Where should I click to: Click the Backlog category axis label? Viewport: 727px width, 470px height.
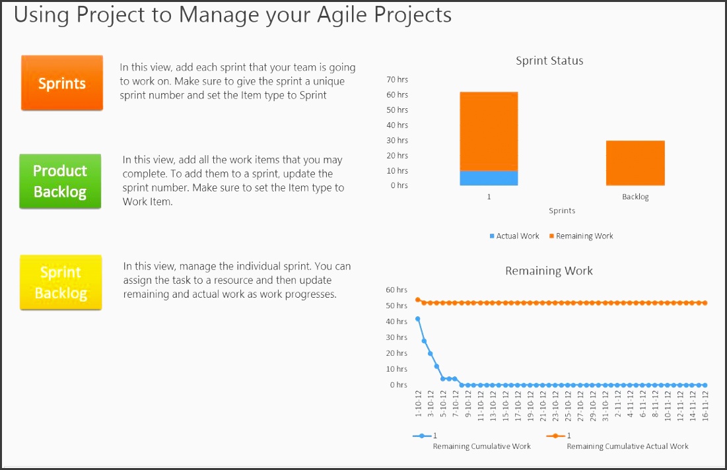click(x=635, y=197)
